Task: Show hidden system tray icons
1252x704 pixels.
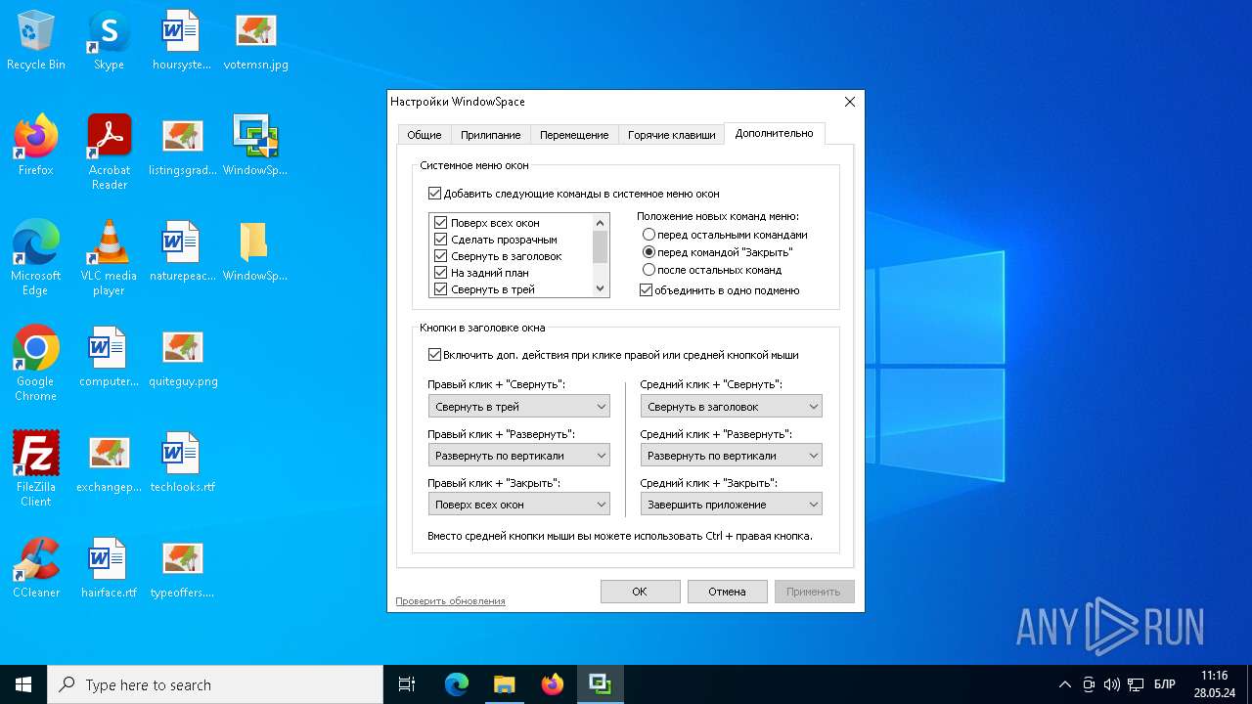Action: pos(1065,684)
